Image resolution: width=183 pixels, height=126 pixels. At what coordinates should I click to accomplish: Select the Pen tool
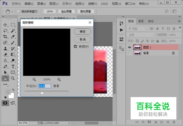(x=5, y=67)
